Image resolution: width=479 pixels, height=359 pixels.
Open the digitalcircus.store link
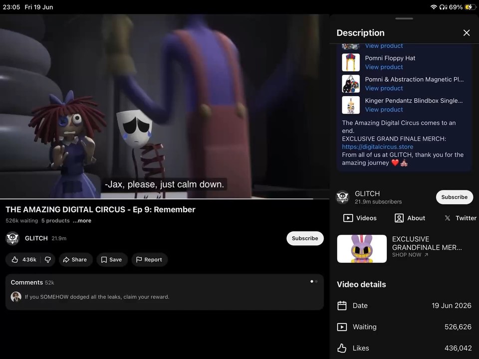[x=377, y=147]
